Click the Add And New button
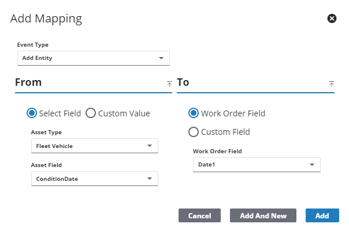Image resolution: width=349 pixels, height=235 pixels. (x=263, y=215)
